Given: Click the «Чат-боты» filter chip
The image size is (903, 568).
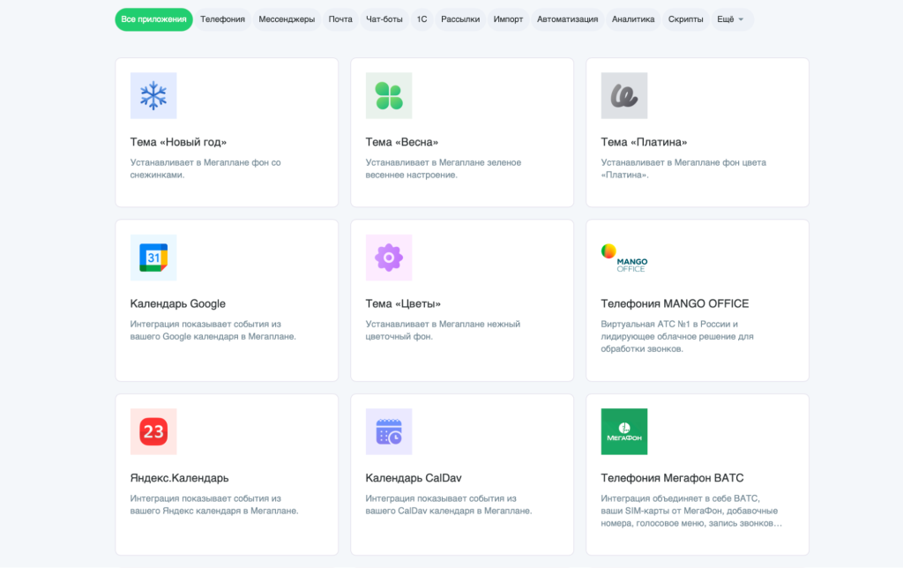Looking at the screenshot, I should (x=386, y=19).
